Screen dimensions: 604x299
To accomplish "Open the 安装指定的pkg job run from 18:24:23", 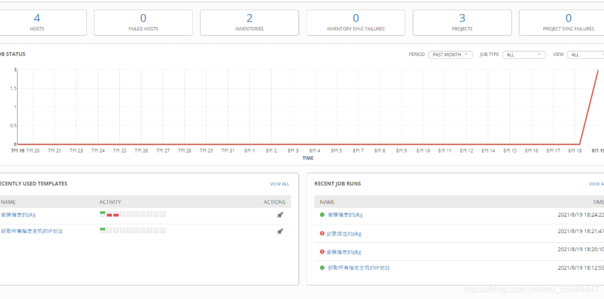I will coord(345,214).
